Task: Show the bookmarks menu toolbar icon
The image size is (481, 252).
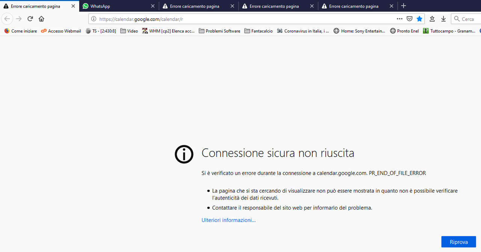Action: click(x=432, y=19)
